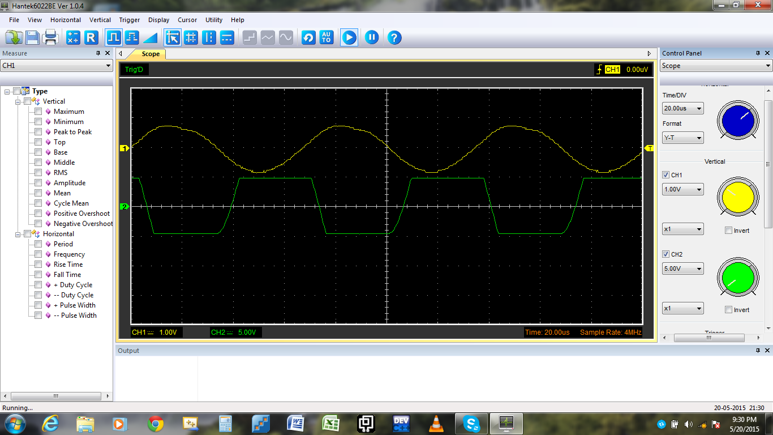Collapse the Horizontal tree node

point(18,234)
